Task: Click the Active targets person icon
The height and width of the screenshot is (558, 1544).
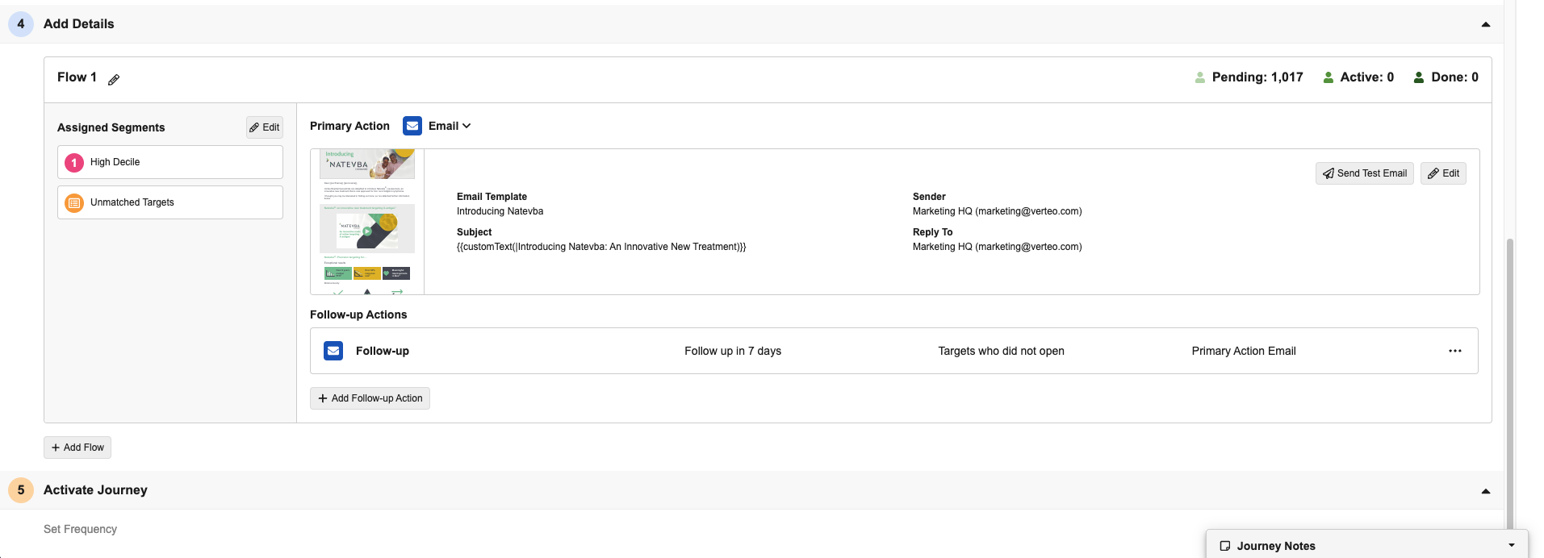Action: point(1329,77)
